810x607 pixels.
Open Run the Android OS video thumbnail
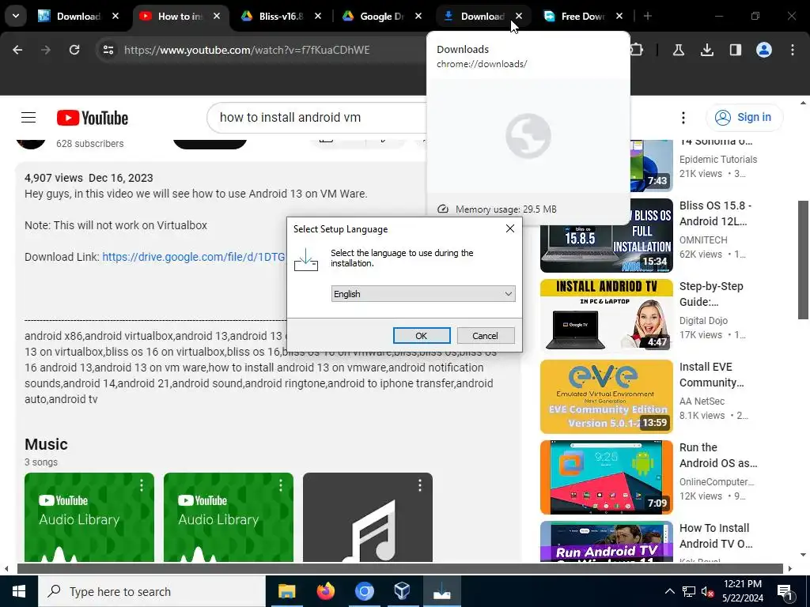click(607, 477)
